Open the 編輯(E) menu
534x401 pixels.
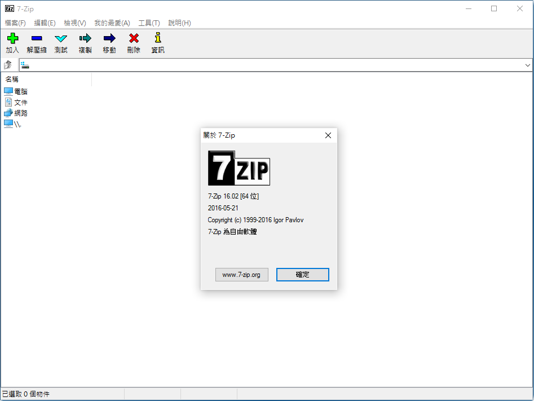point(45,23)
